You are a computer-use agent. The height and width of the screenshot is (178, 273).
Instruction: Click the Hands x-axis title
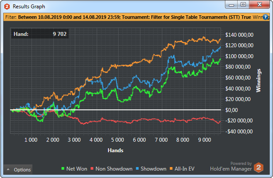115,150
